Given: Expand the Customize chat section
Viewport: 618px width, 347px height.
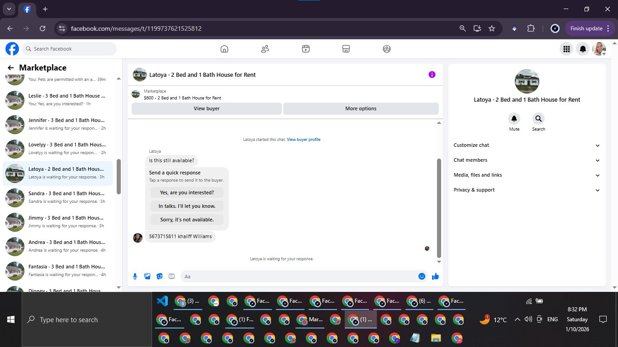Looking at the screenshot, I should (x=527, y=145).
